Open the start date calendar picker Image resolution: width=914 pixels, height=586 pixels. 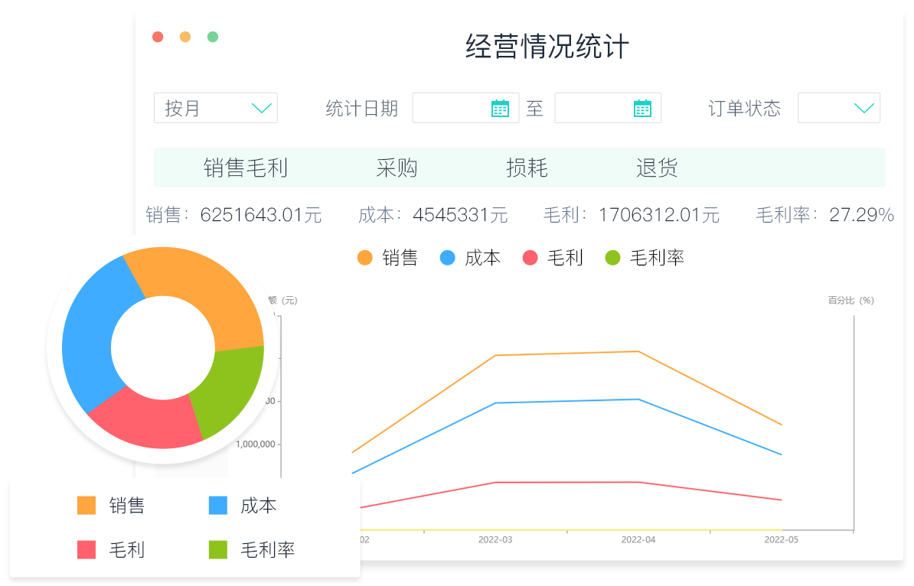[501, 107]
